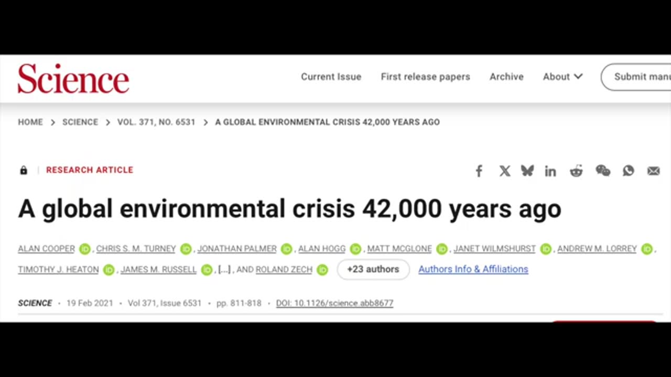The width and height of the screenshot is (671, 377).
Task: Expand the About dropdown menu
Action: click(x=562, y=76)
